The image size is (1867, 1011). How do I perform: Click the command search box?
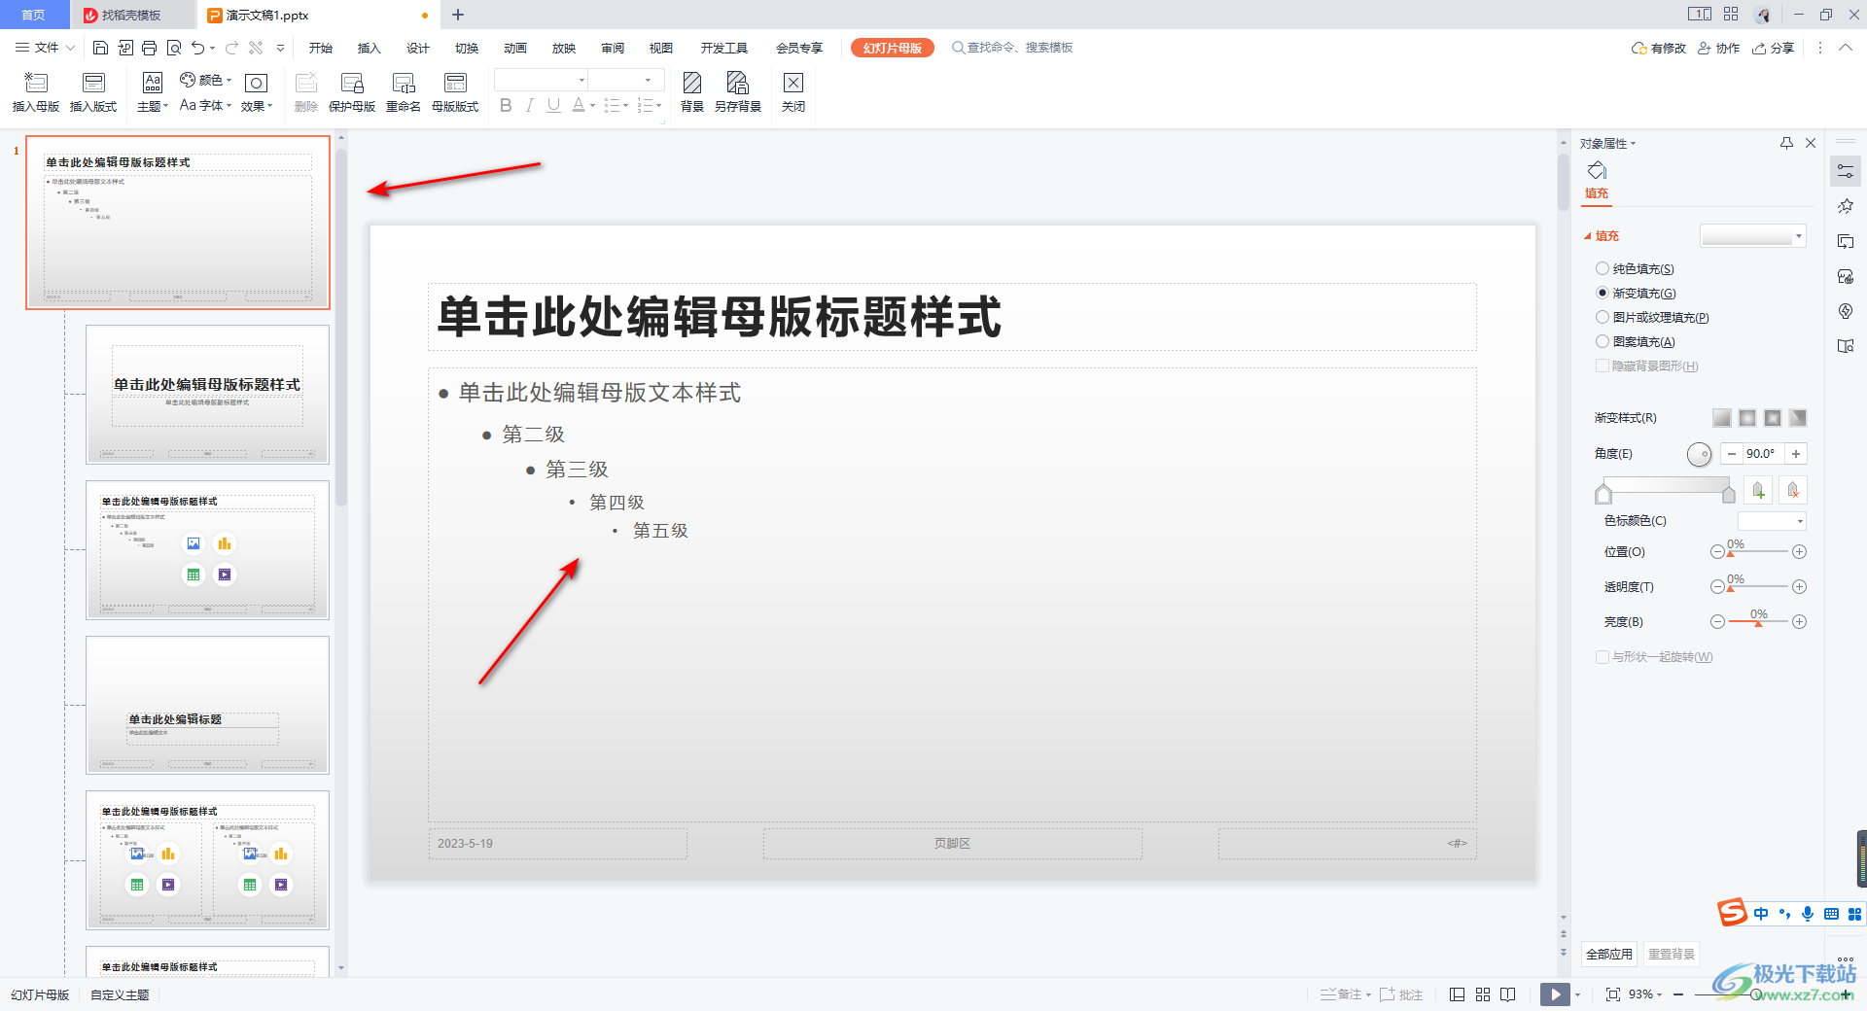1012,48
